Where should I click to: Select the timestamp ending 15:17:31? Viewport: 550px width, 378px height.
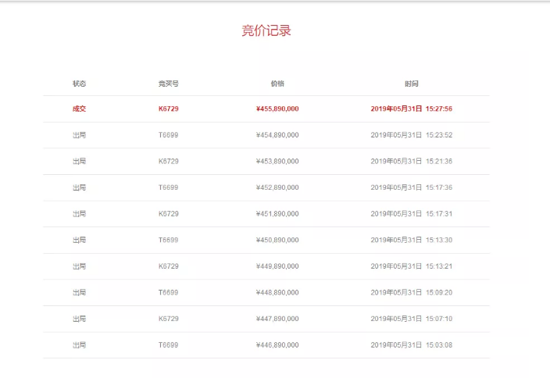click(411, 213)
